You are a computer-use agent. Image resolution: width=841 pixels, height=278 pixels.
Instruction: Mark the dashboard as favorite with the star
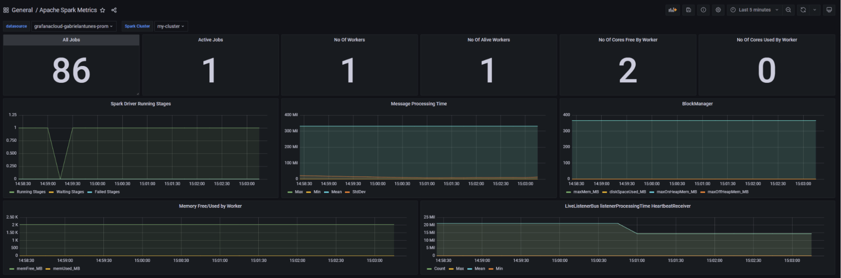tap(102, 10)
